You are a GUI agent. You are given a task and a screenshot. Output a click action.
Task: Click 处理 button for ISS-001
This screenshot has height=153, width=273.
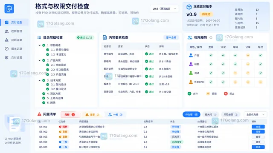(258, 127)
